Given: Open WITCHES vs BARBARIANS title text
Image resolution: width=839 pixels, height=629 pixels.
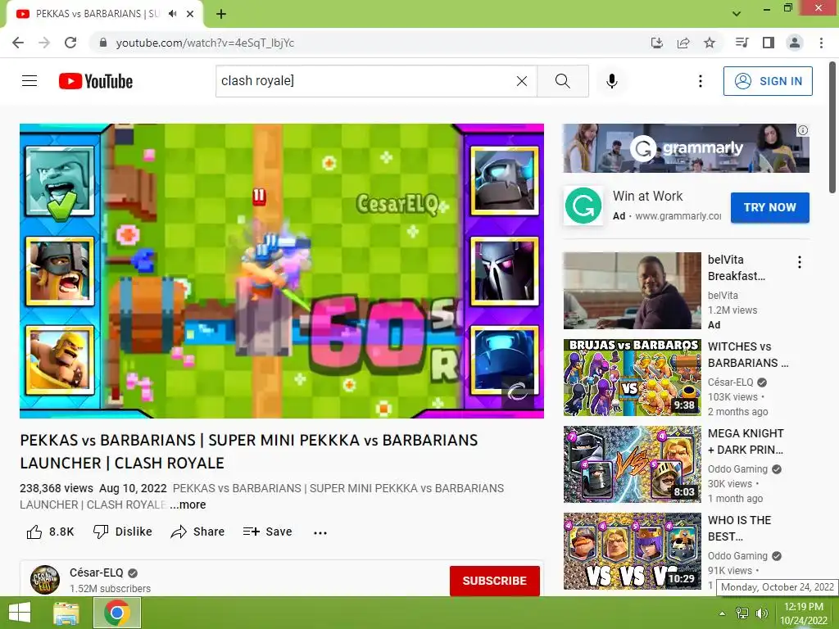Looking at the screenshot, I should point(748,355).
